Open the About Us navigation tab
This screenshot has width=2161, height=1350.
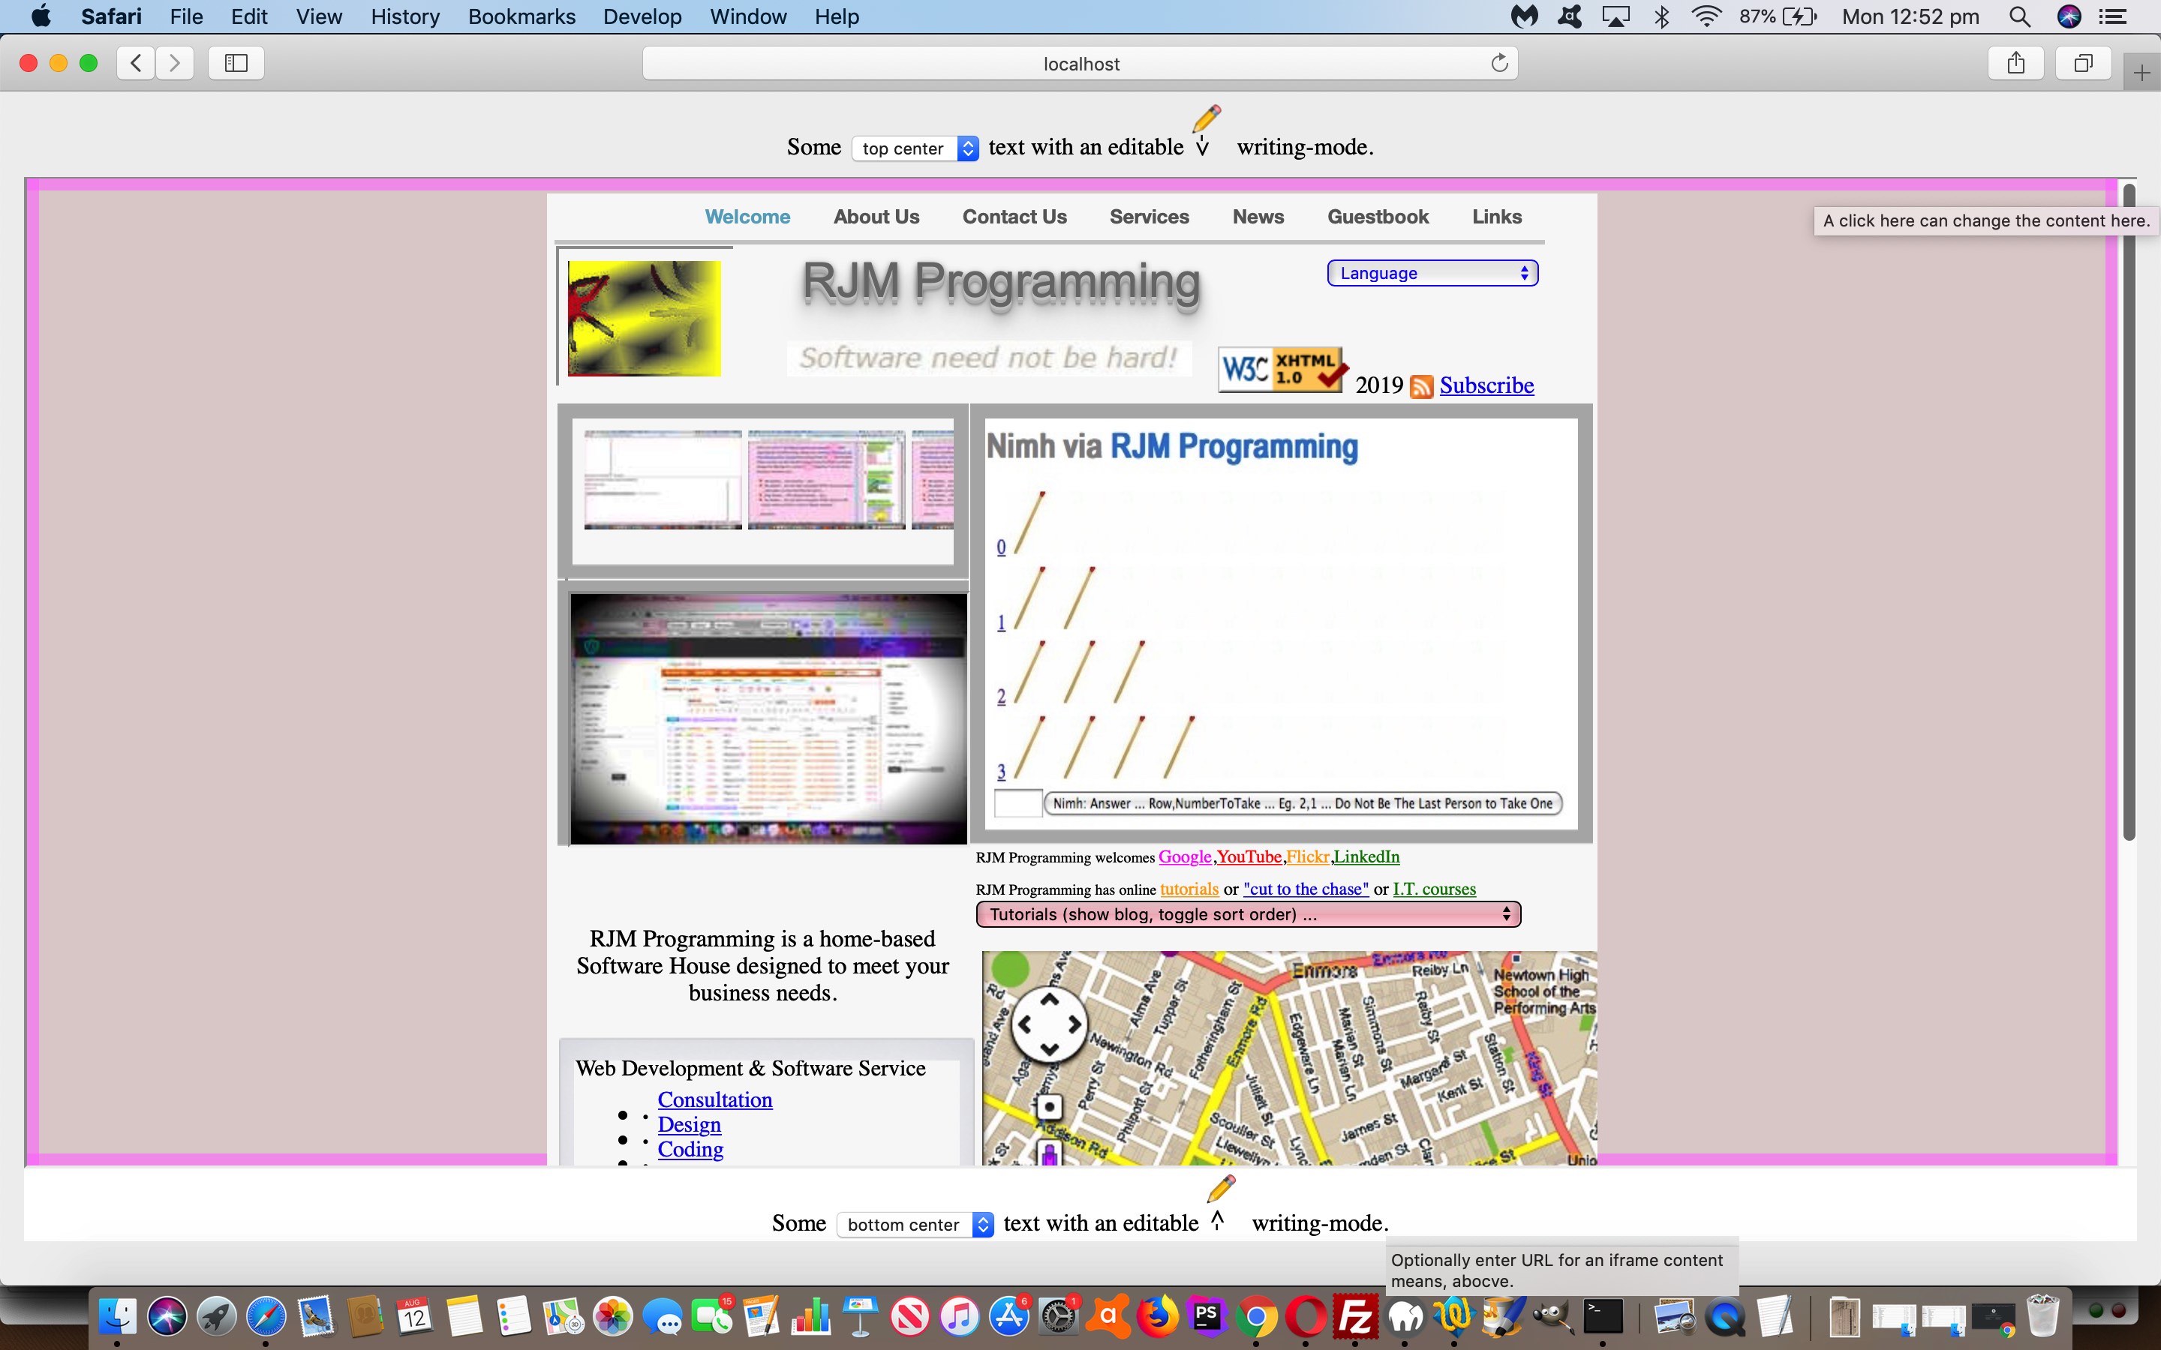(876, 217)
